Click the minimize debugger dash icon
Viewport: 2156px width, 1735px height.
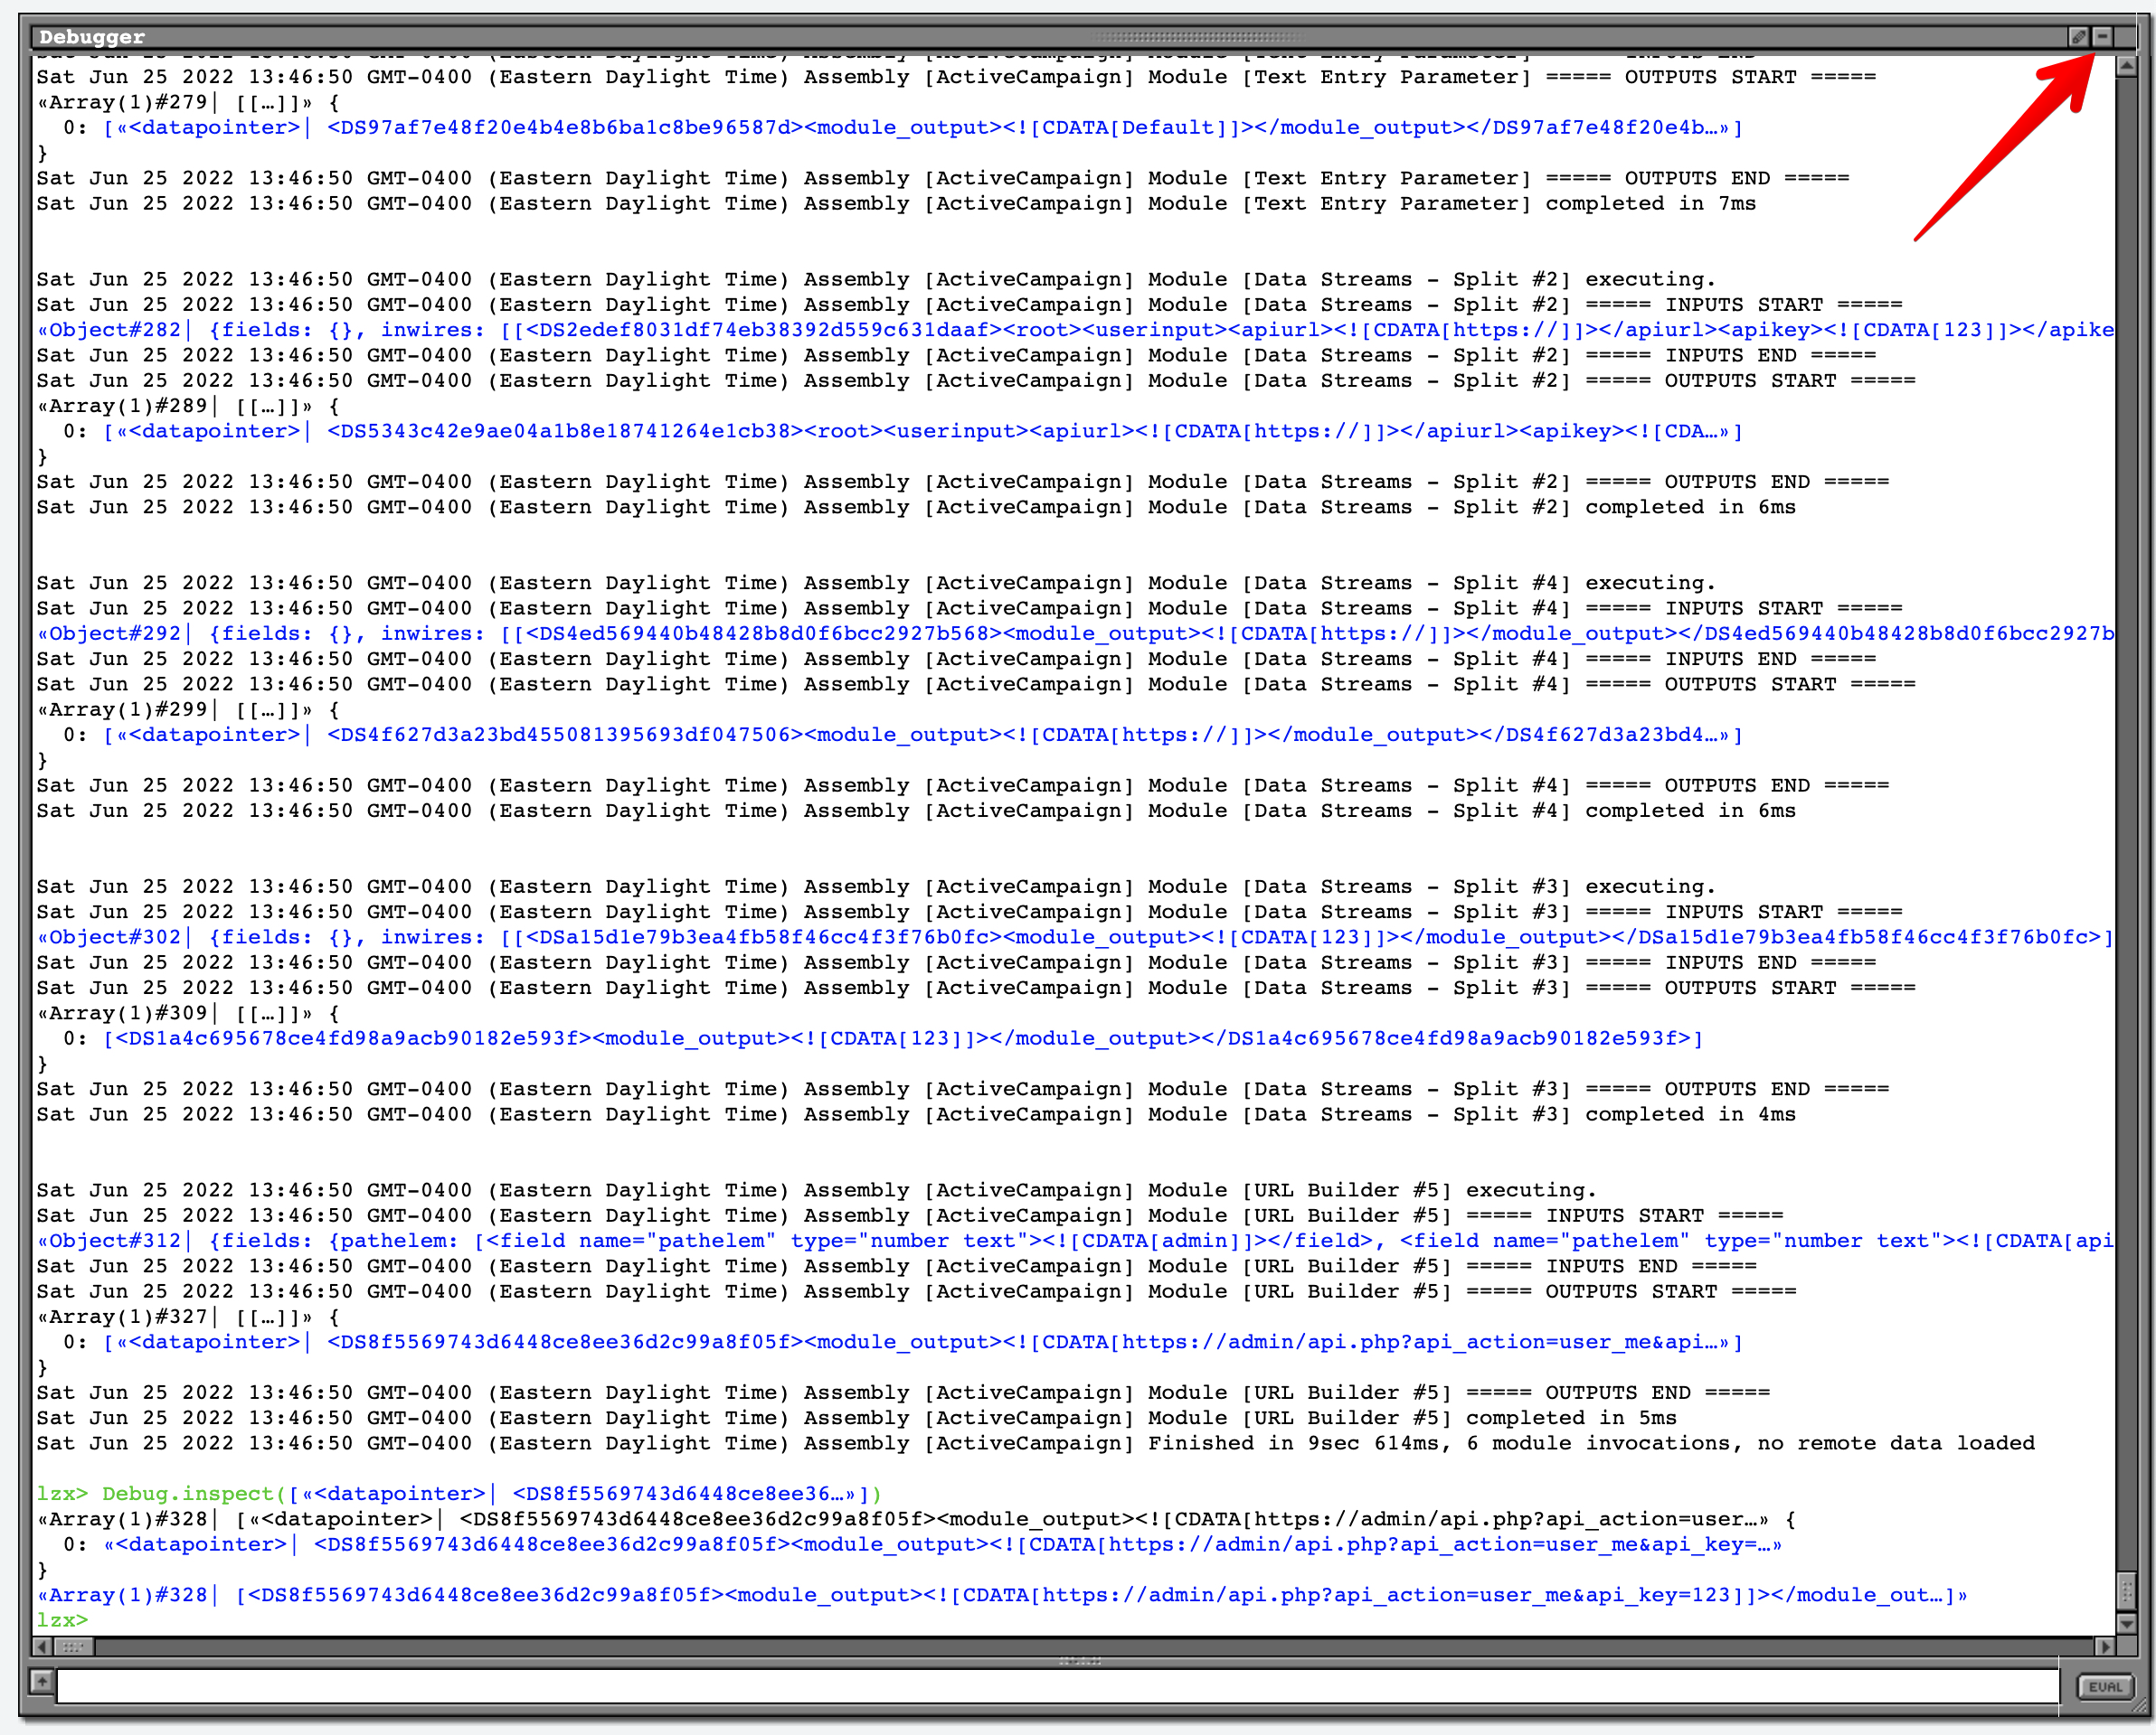tap(2102, 37)
